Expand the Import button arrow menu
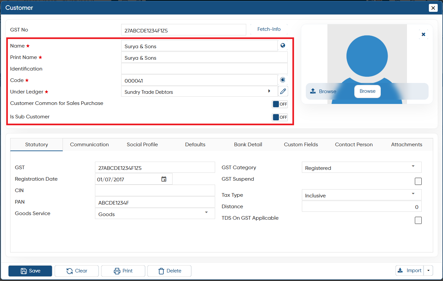The image size is (443, 281). pos(429,271)
